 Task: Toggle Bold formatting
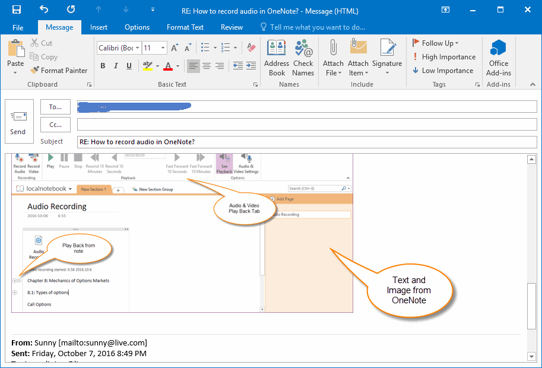[x=103, y=66]
